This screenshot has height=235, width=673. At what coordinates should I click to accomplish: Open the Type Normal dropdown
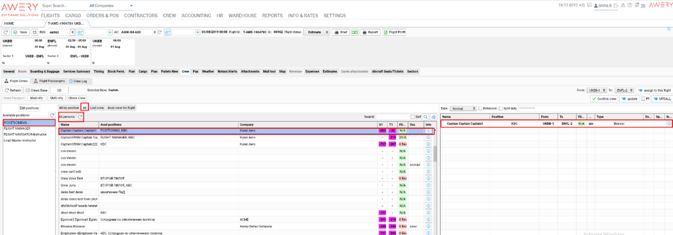click(463, 108)
